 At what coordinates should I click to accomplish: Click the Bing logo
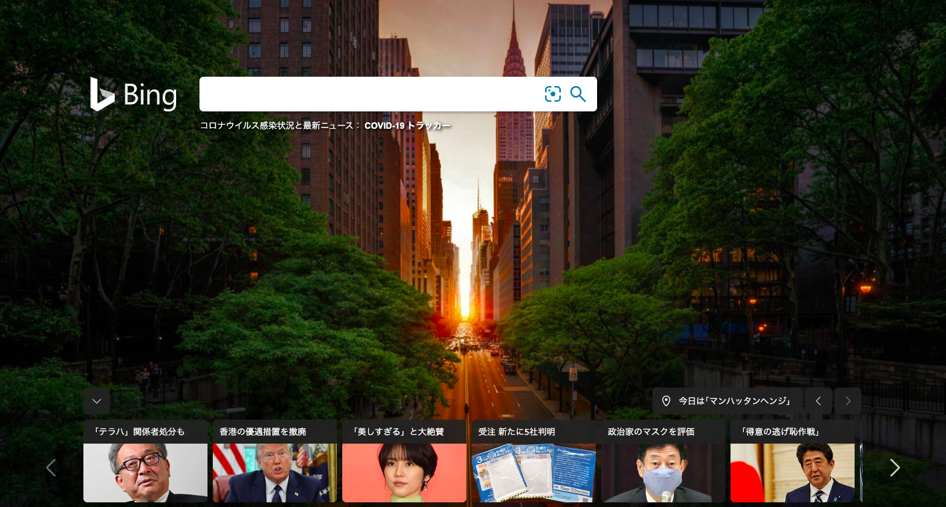pos(133,94)
